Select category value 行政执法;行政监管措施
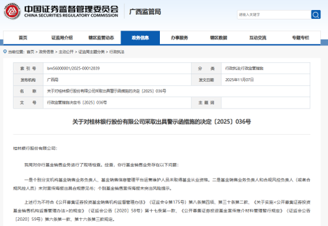The image size is (328, 226). point(245,68)
